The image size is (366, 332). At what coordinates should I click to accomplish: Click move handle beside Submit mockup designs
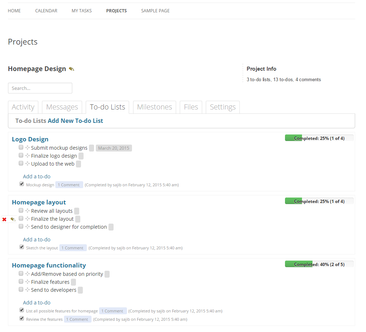coord(27,148)
